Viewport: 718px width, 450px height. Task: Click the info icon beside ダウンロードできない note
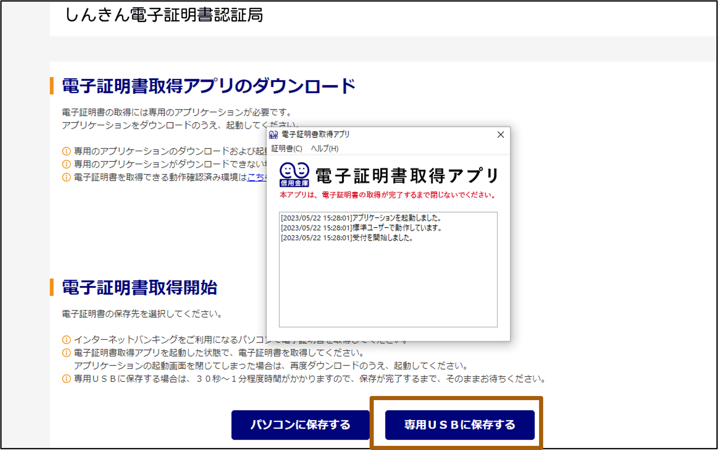(66, 164)
